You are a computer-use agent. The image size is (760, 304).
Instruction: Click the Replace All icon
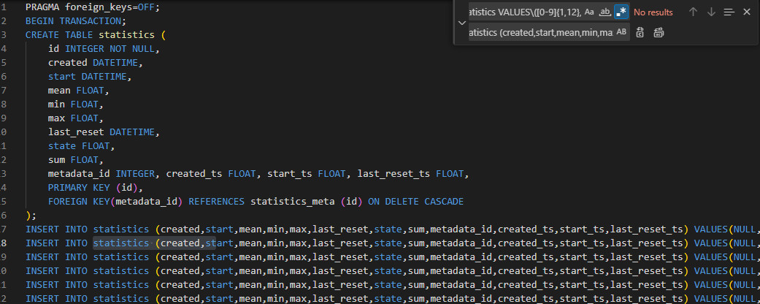pos(658,32)
